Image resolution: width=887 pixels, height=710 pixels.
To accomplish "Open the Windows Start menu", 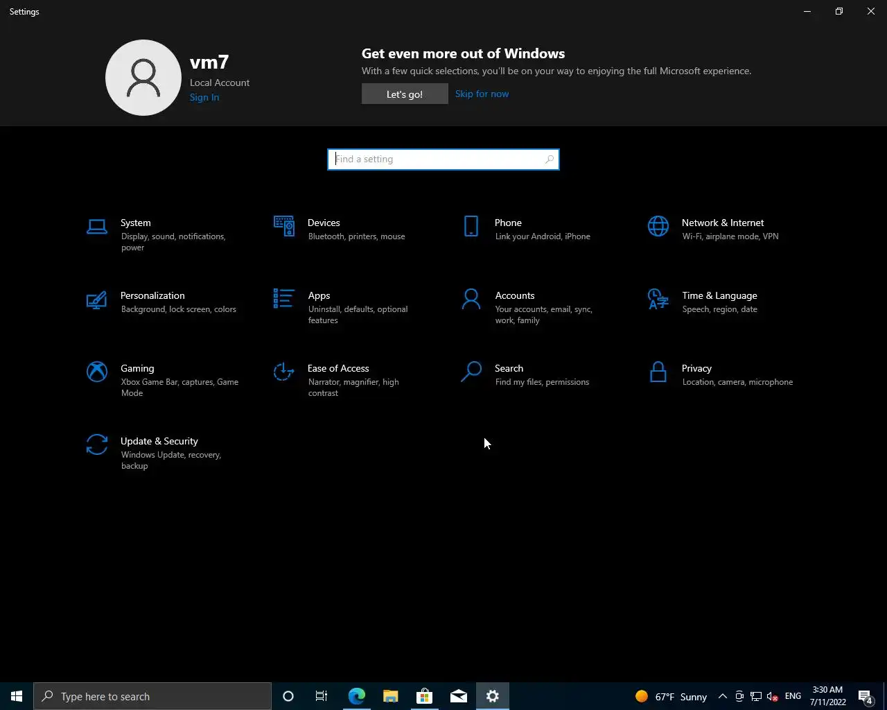I will pos(17,696).
